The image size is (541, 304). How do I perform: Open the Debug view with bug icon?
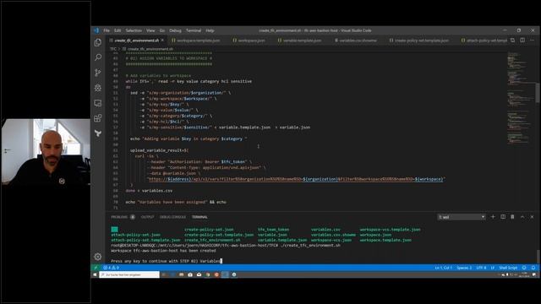pos(98,88)
